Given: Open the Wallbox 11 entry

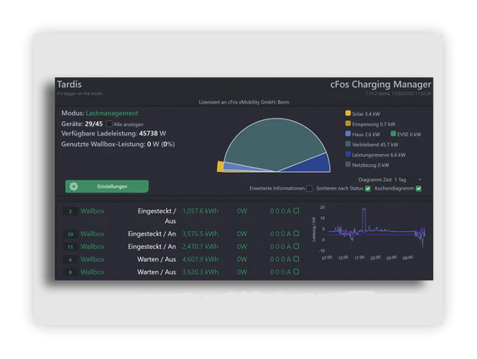Looking at the screenshot, I should pyautogui.click(x=92, y=246).
